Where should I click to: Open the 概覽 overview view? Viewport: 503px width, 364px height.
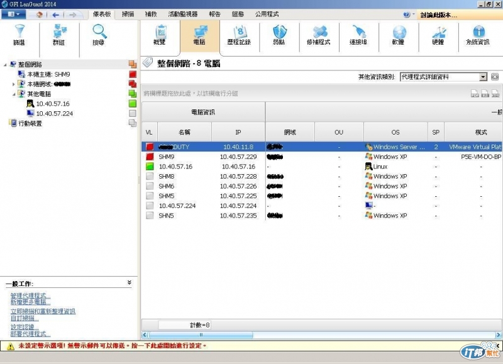click(x=160, y=35)
